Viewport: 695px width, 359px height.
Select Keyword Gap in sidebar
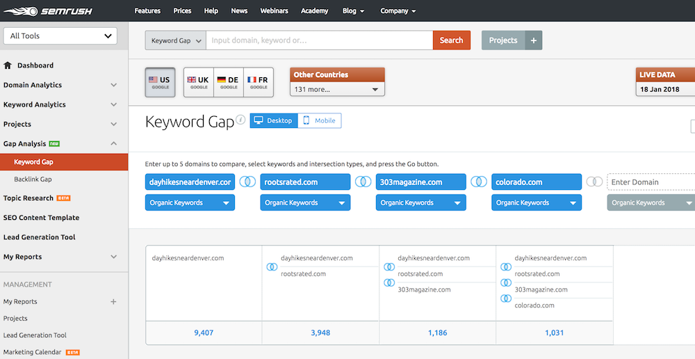64,162
